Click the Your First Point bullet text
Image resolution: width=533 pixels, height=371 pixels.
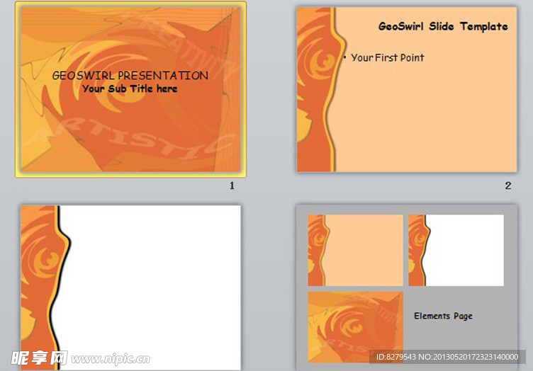click(x=388, y=58)
